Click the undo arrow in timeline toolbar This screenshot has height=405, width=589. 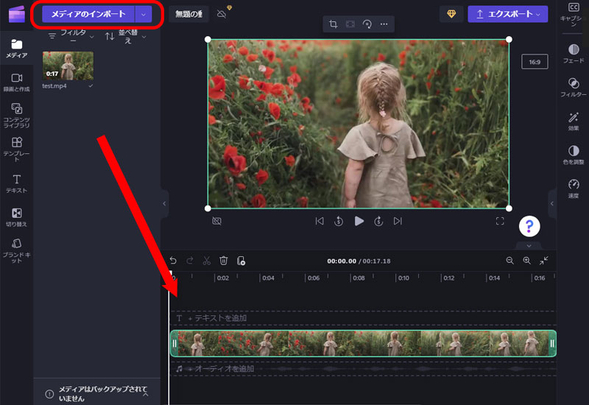tap(173, 261)
